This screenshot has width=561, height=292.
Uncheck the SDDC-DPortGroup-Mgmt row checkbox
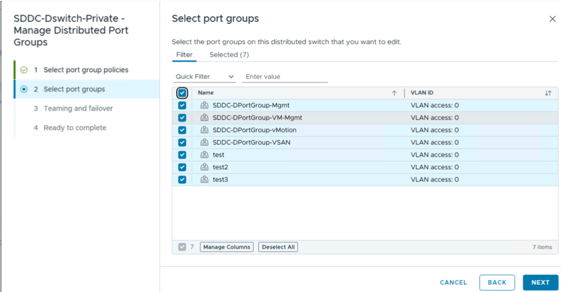[x=182, y=105]
